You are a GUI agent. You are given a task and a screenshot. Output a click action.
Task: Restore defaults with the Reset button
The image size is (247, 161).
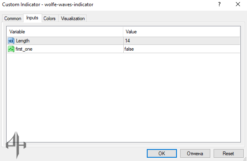coord(228,154)
